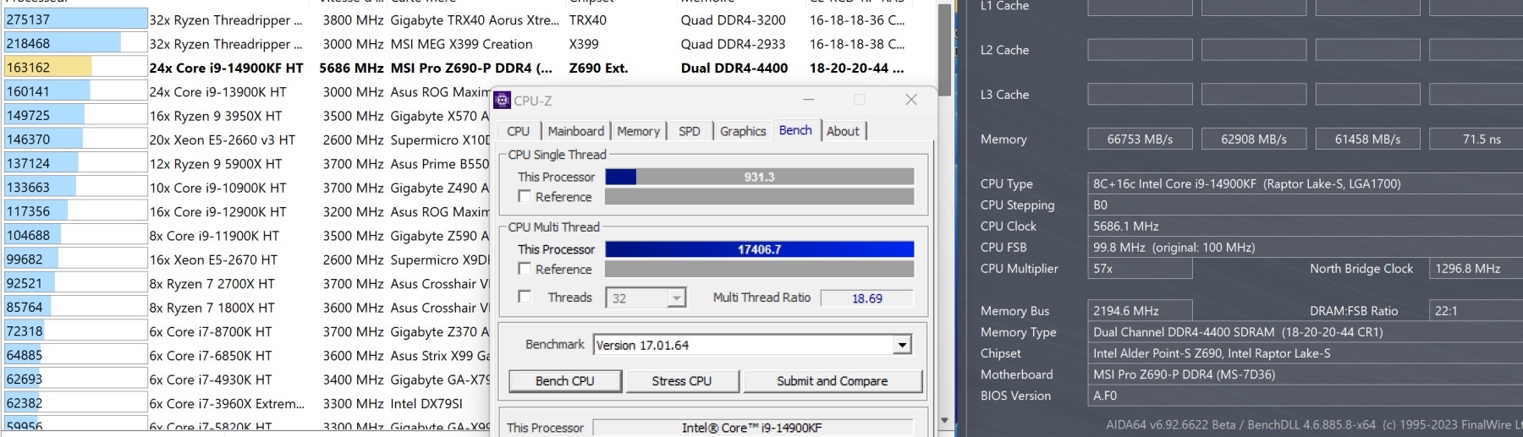Click the Memory Bus 2194.6 MHz field
Viewport: 1523px width, 437px height.
pos(1140,310)
